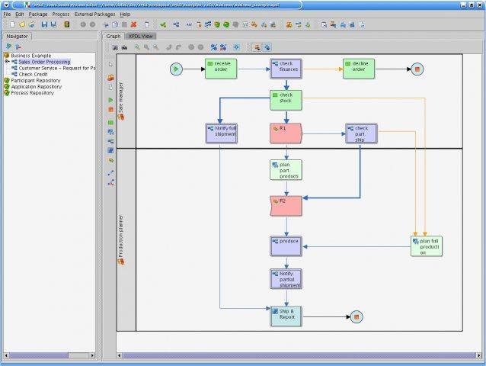Toggle the pressed button in Graph toolbar
This screenshot has width=486, height=366.
click(x=256, y=47)
